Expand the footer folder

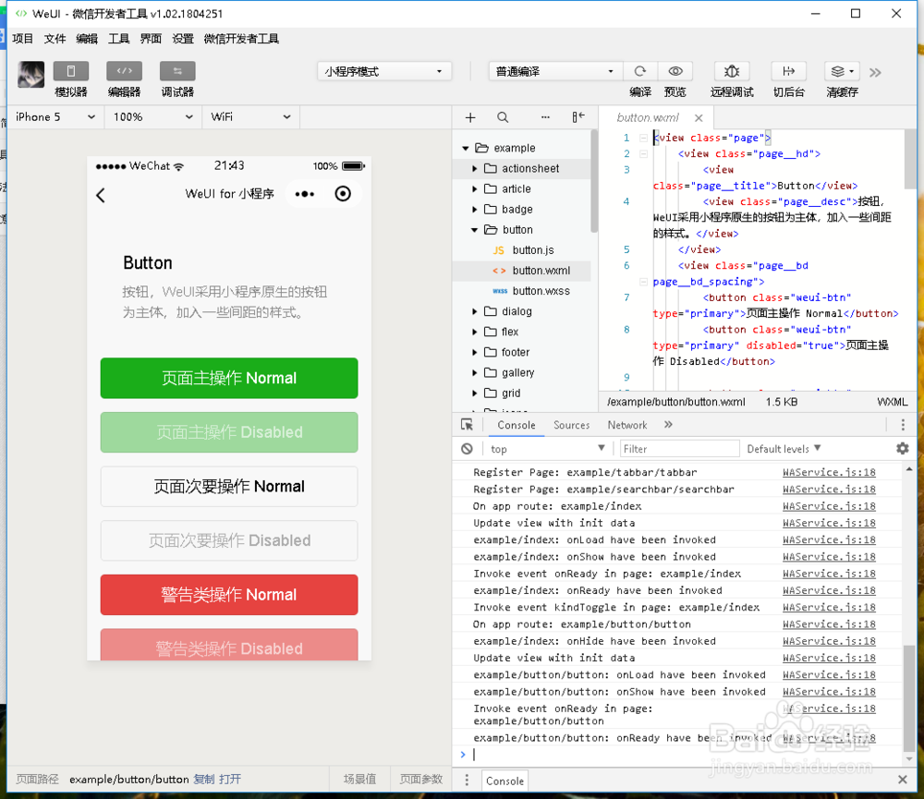coord(474,352)
